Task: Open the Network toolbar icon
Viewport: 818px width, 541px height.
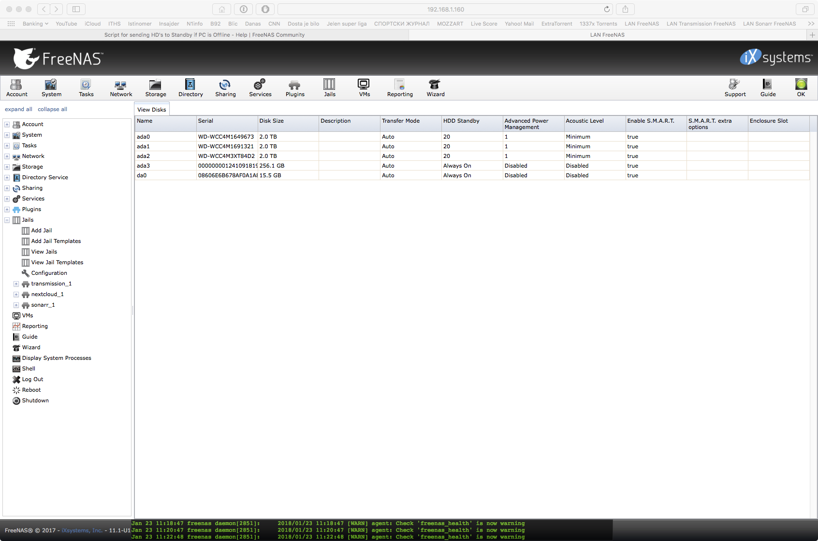Action: coord(121,88)
